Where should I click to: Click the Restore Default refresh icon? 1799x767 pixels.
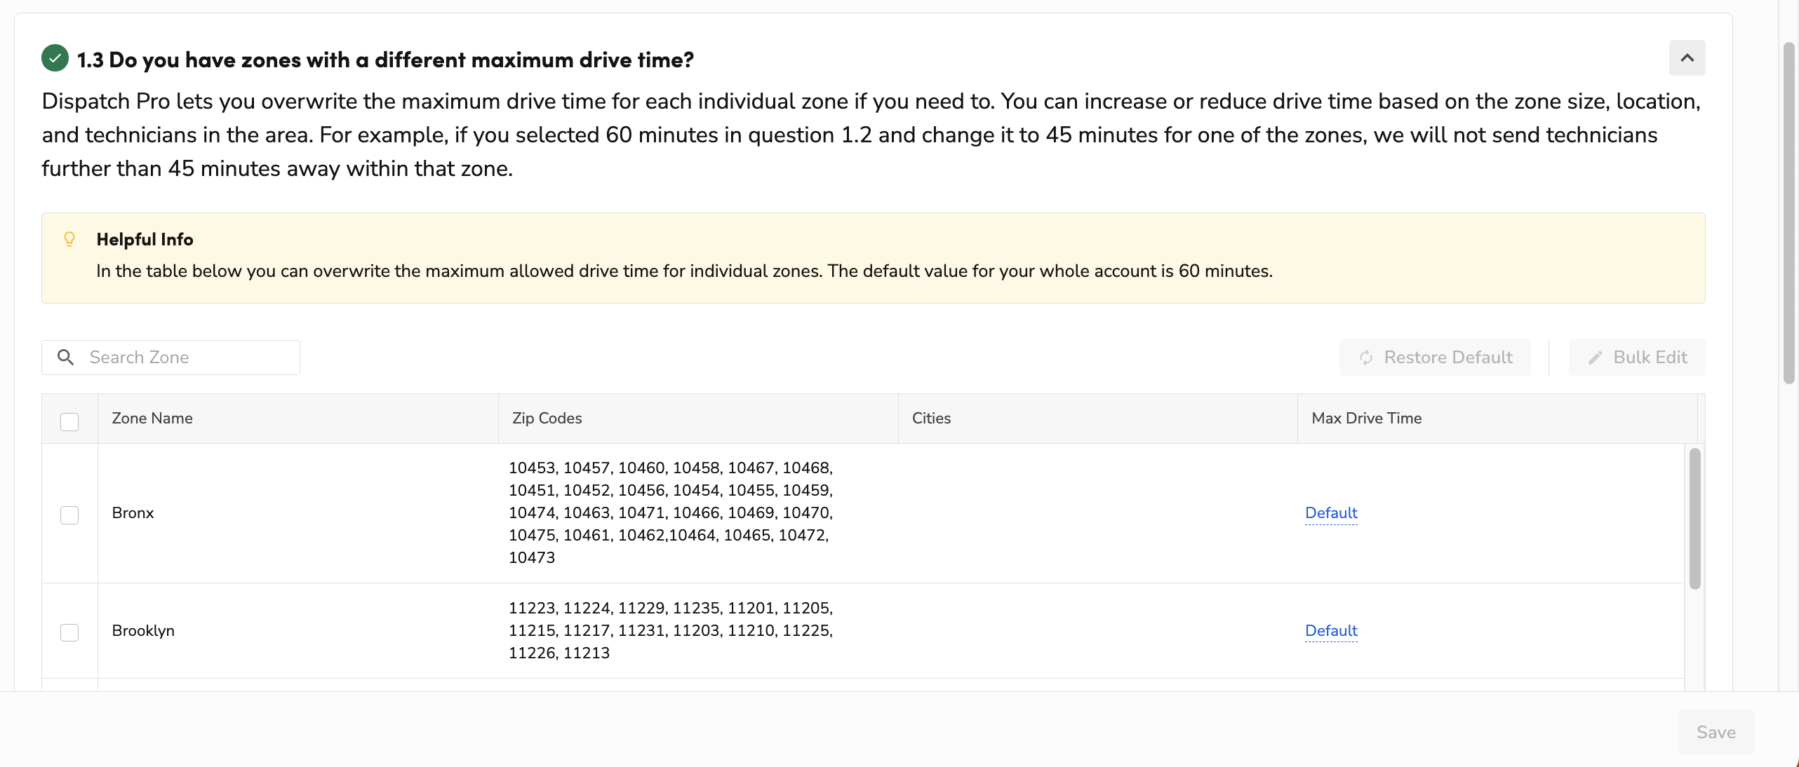pyautogui.click(x=1365, y=358)
